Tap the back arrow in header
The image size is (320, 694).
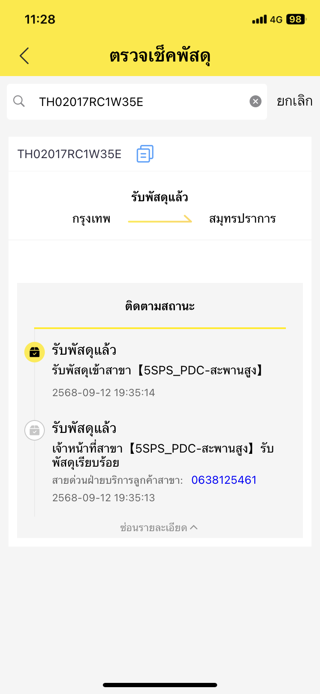point(24,56)
